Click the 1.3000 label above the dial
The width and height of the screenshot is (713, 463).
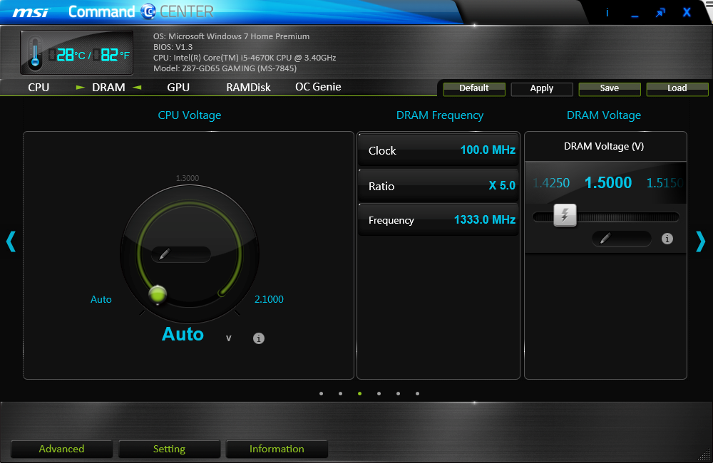(188, 178)
